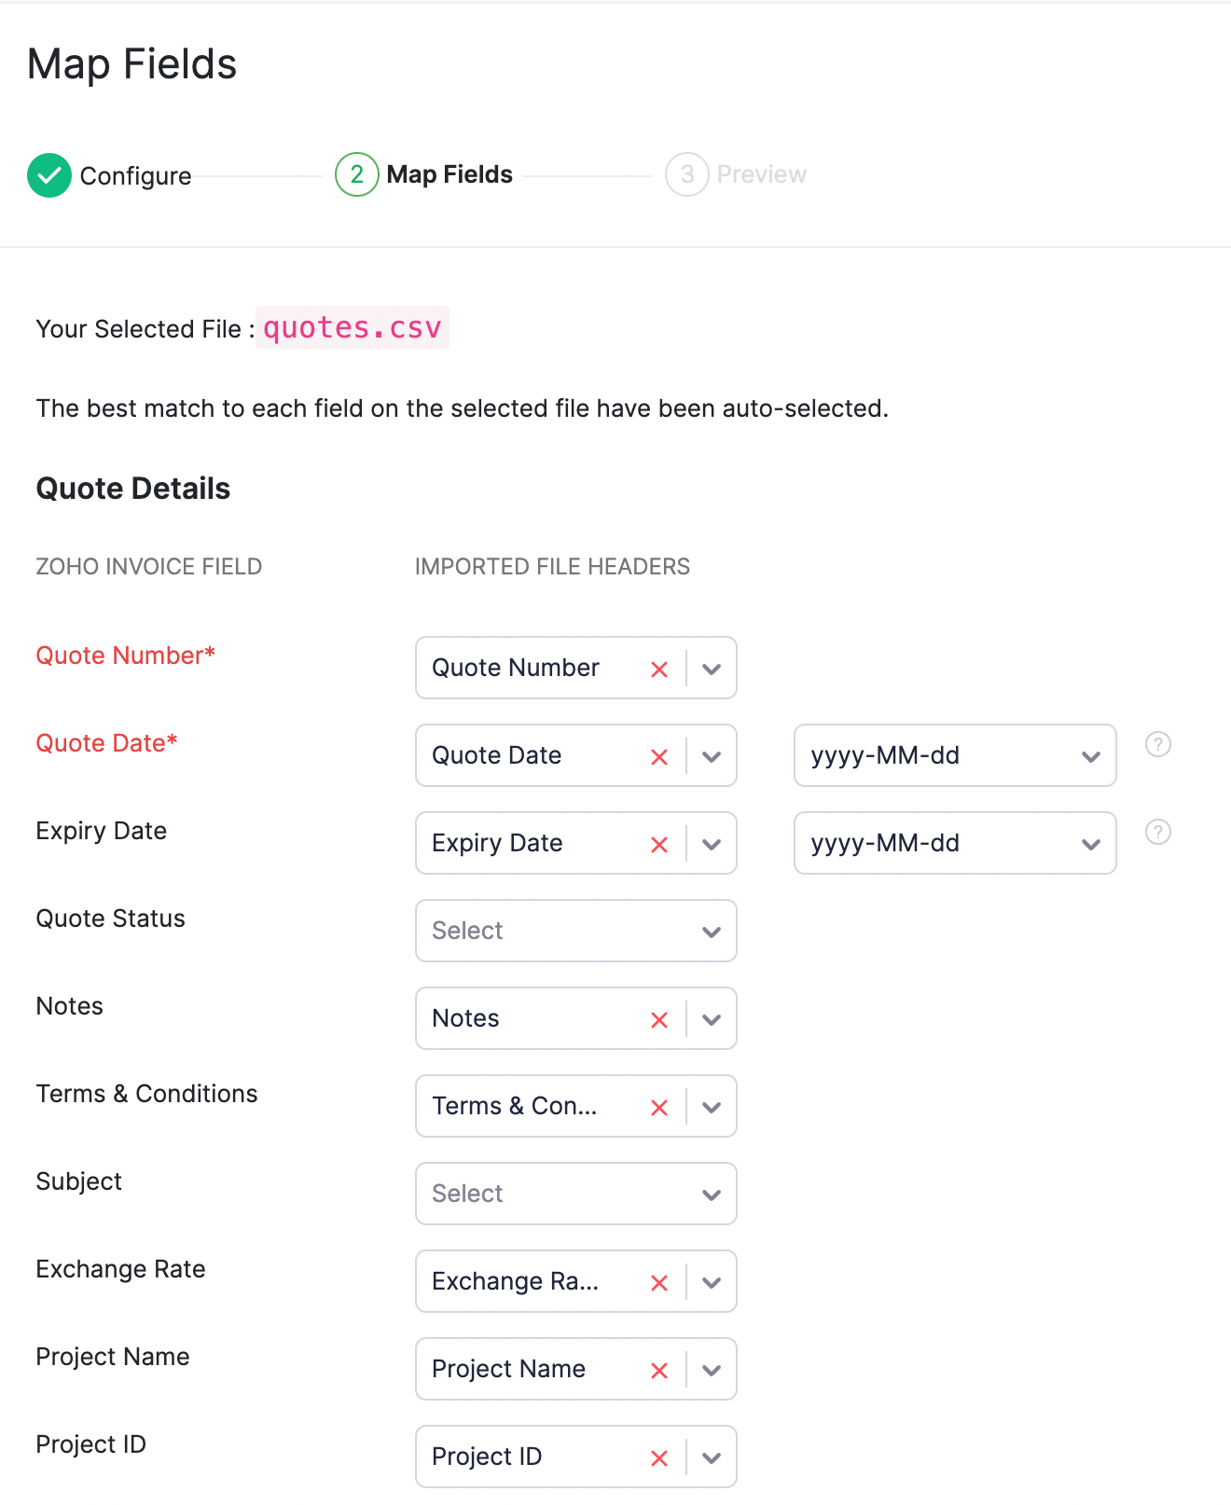Remove the Quote Date header mapping

pos(659,756)
